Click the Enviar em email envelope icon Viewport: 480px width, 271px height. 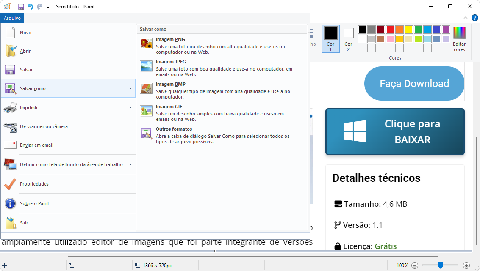click(x=10, y=145)
